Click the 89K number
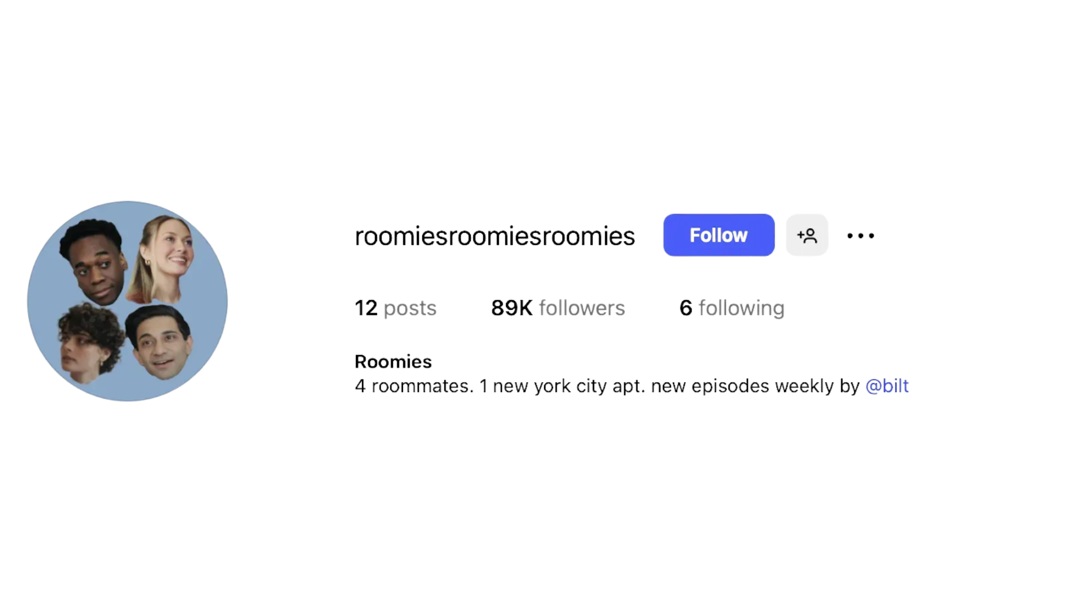1076x605 pixels. (x=512, y=308)
